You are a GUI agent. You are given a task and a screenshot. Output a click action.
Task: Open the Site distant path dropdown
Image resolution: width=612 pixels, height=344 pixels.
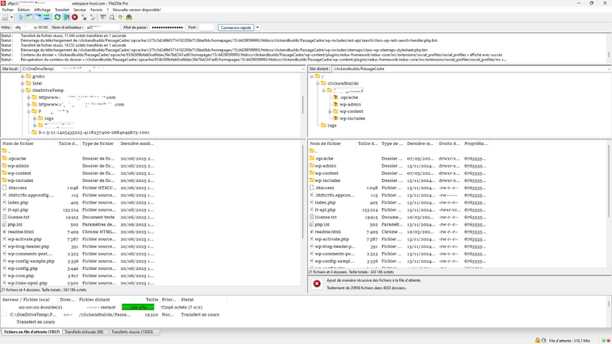pos(609,69)
